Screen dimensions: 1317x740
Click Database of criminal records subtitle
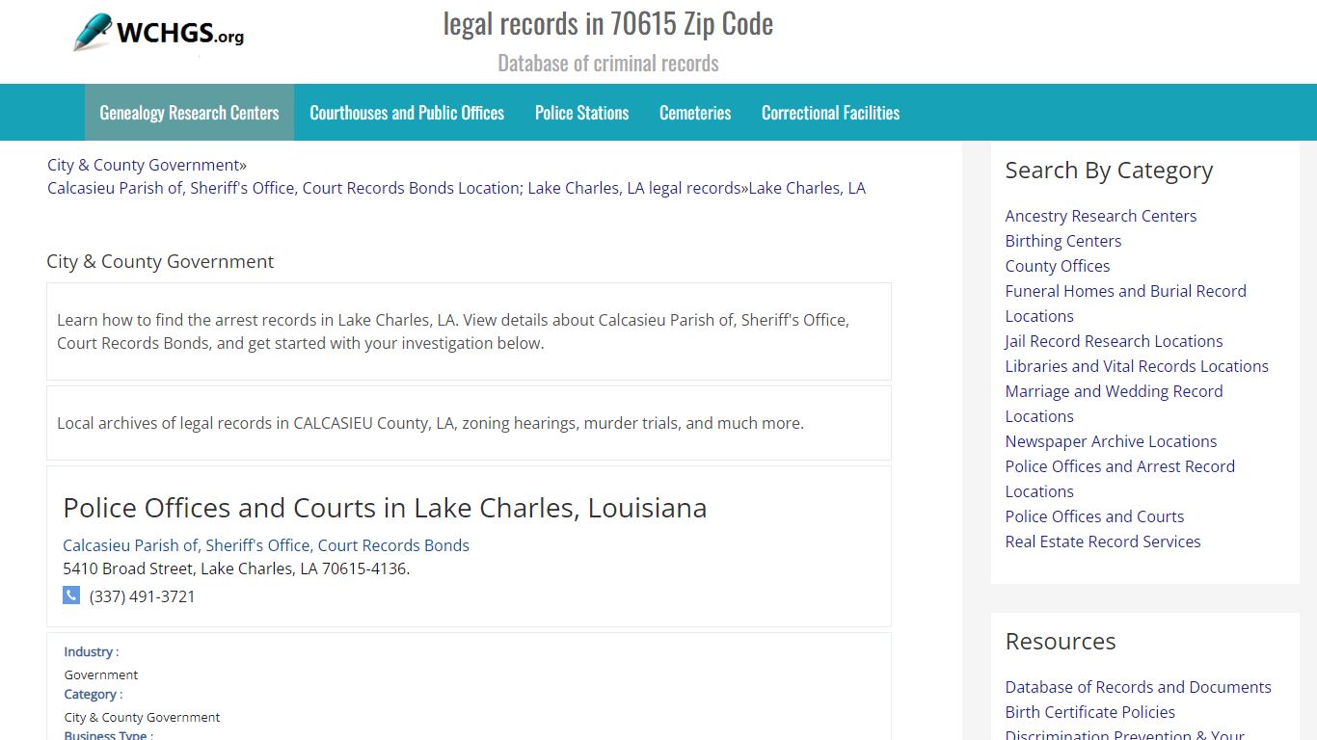[x=608, y=64]
